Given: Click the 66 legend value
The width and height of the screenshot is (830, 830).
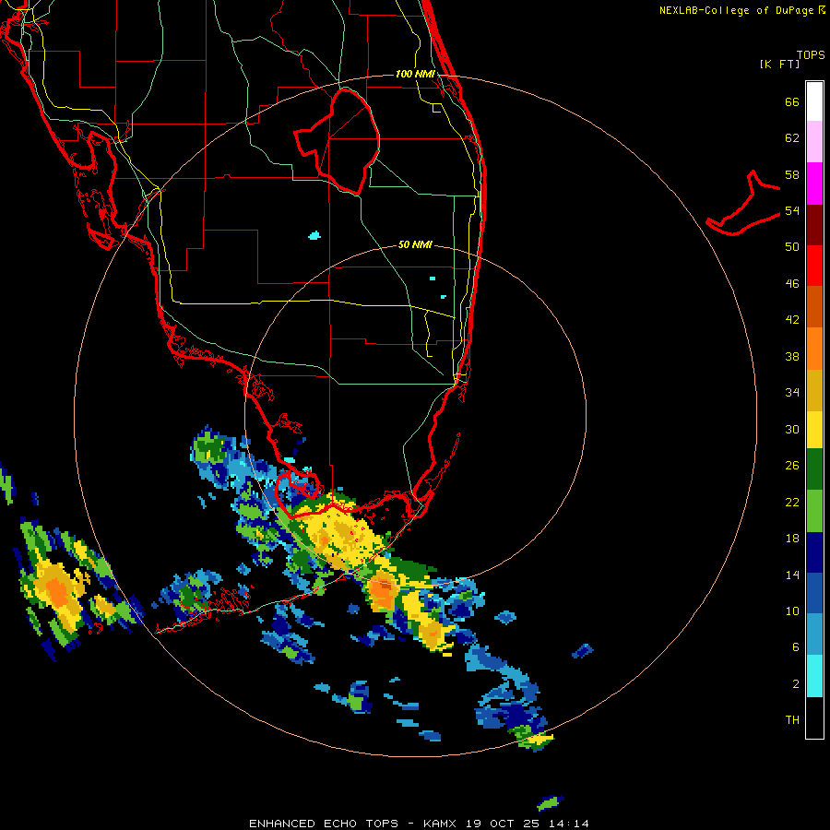Looking at the screenshot, I should [792, 101].
